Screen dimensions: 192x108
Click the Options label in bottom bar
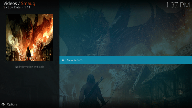click(x=12, y=104)
